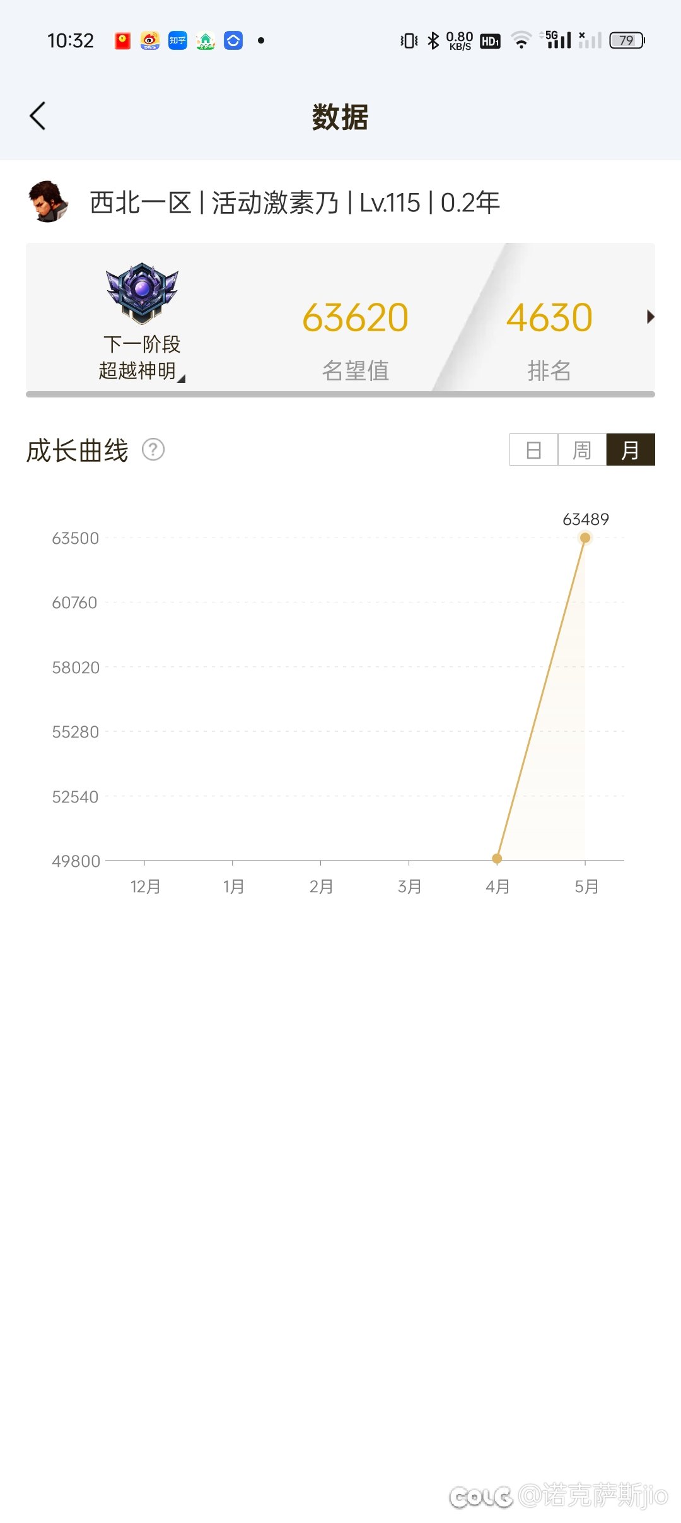Select the April data point on chart
The width and height of the screenshot is (681, 1523).
pyautogui.click(x=497, y=859)
